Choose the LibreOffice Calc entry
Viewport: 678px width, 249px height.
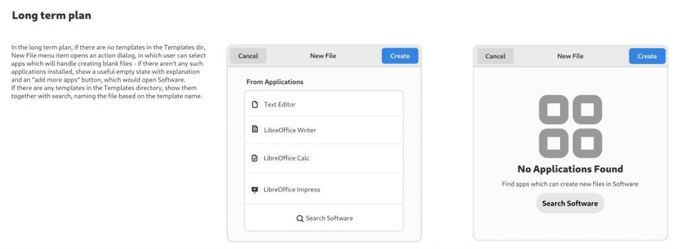[x=324, y=159]
